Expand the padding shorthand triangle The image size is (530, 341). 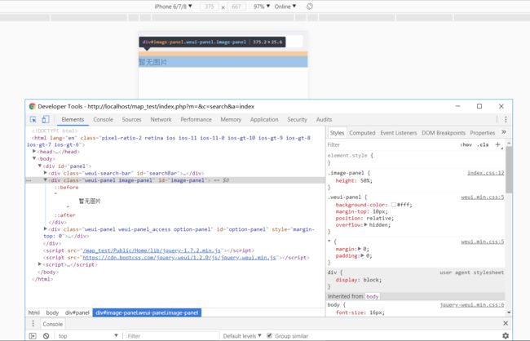point(362,256)
